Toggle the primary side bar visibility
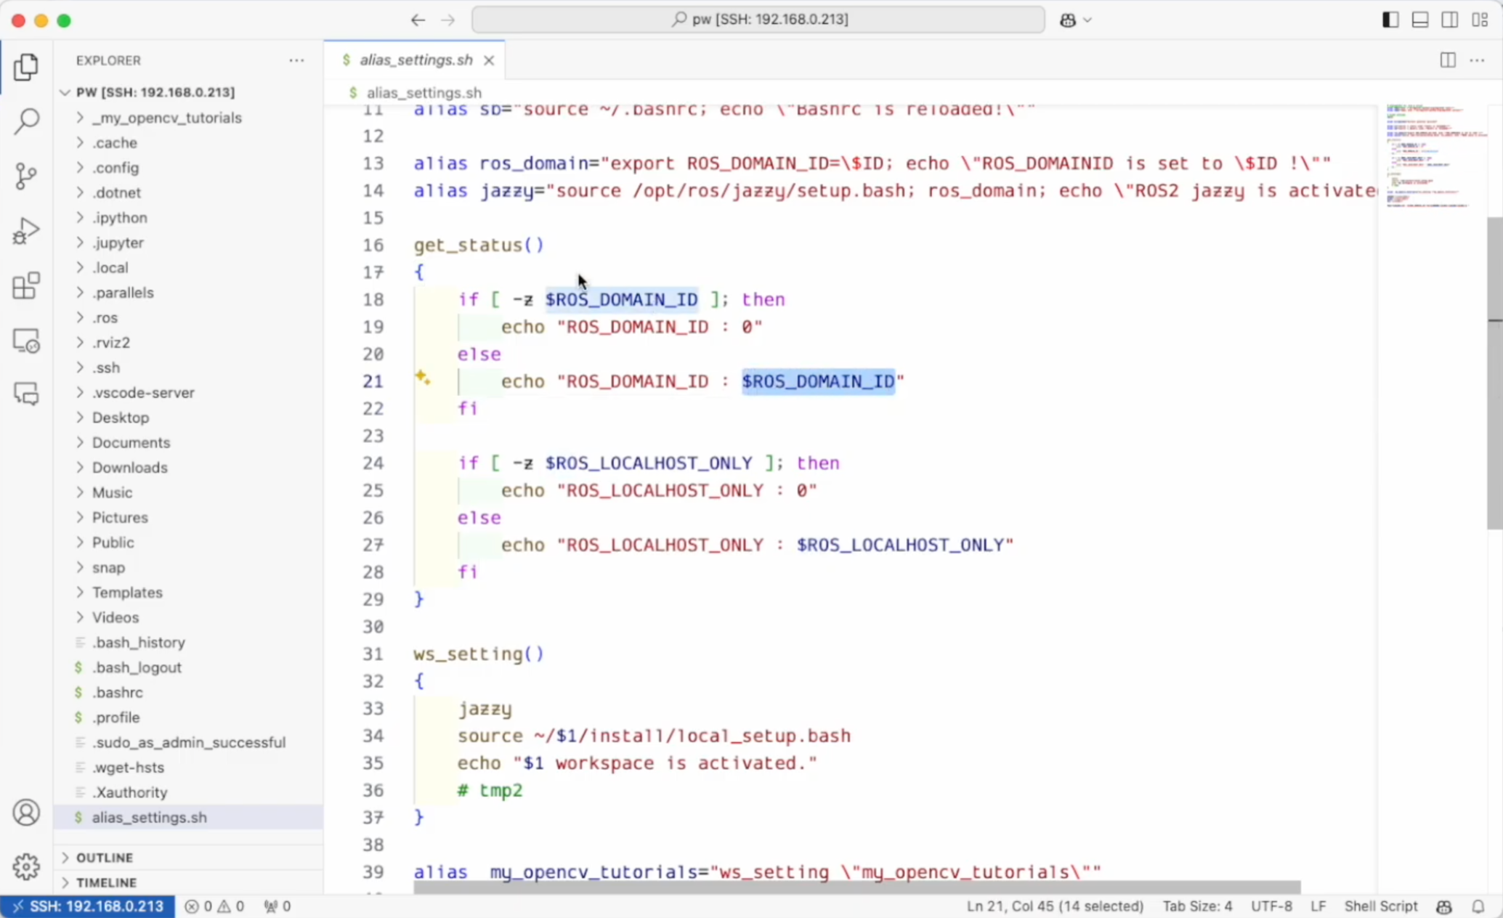Screen dimensions: 1503x918 point(1390,20)
